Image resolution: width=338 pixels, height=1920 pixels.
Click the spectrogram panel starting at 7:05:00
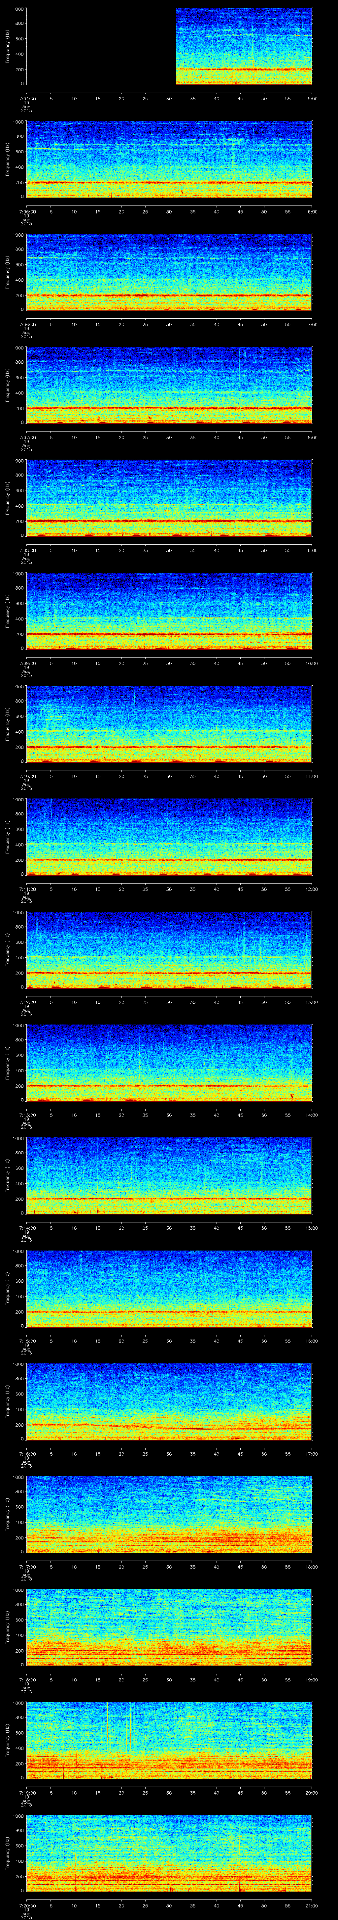point(169,160)
